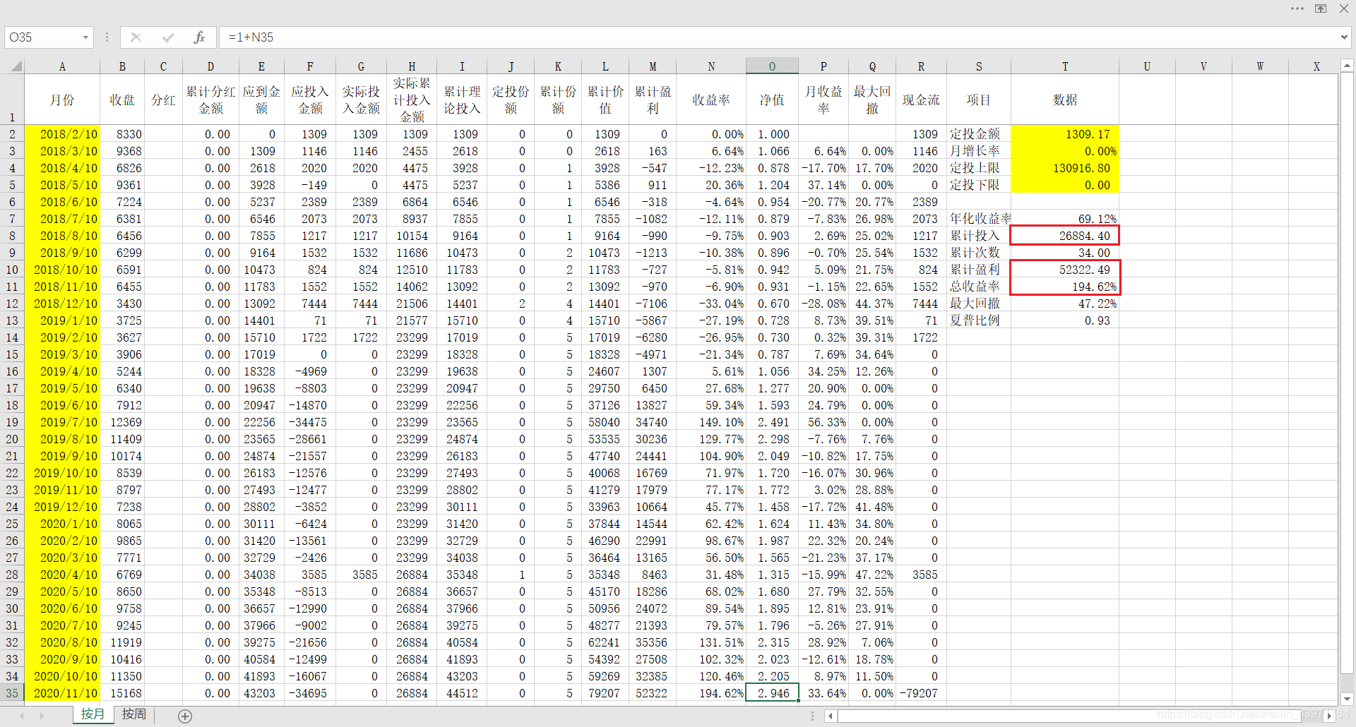The width and height of the screenshot is (1356, 727).
Task: Select column T header
Action: [x=1065, y=66]
